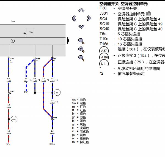Click the pan left arrow
This screenshot has height=157, width=165.
click(74, 18)
